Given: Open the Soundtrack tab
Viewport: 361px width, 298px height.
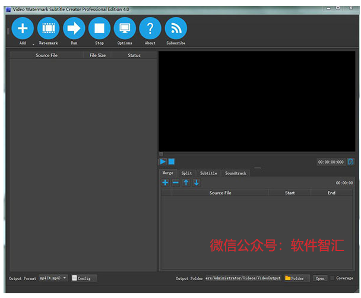Looking at the screenshot, I should pyautogui.click(x=236, y=173).
